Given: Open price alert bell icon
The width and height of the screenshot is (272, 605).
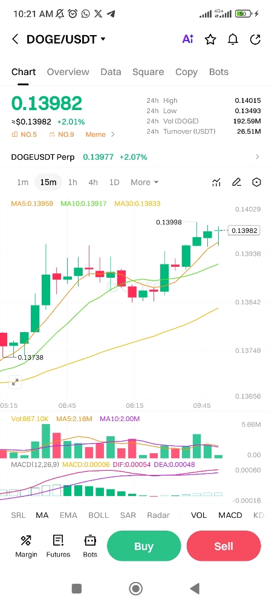Looking at the screenshot, I should click(233, 39).
